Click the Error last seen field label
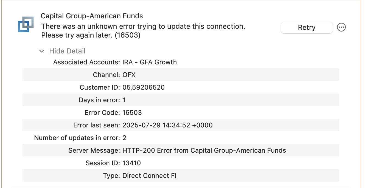 [97, 125]
